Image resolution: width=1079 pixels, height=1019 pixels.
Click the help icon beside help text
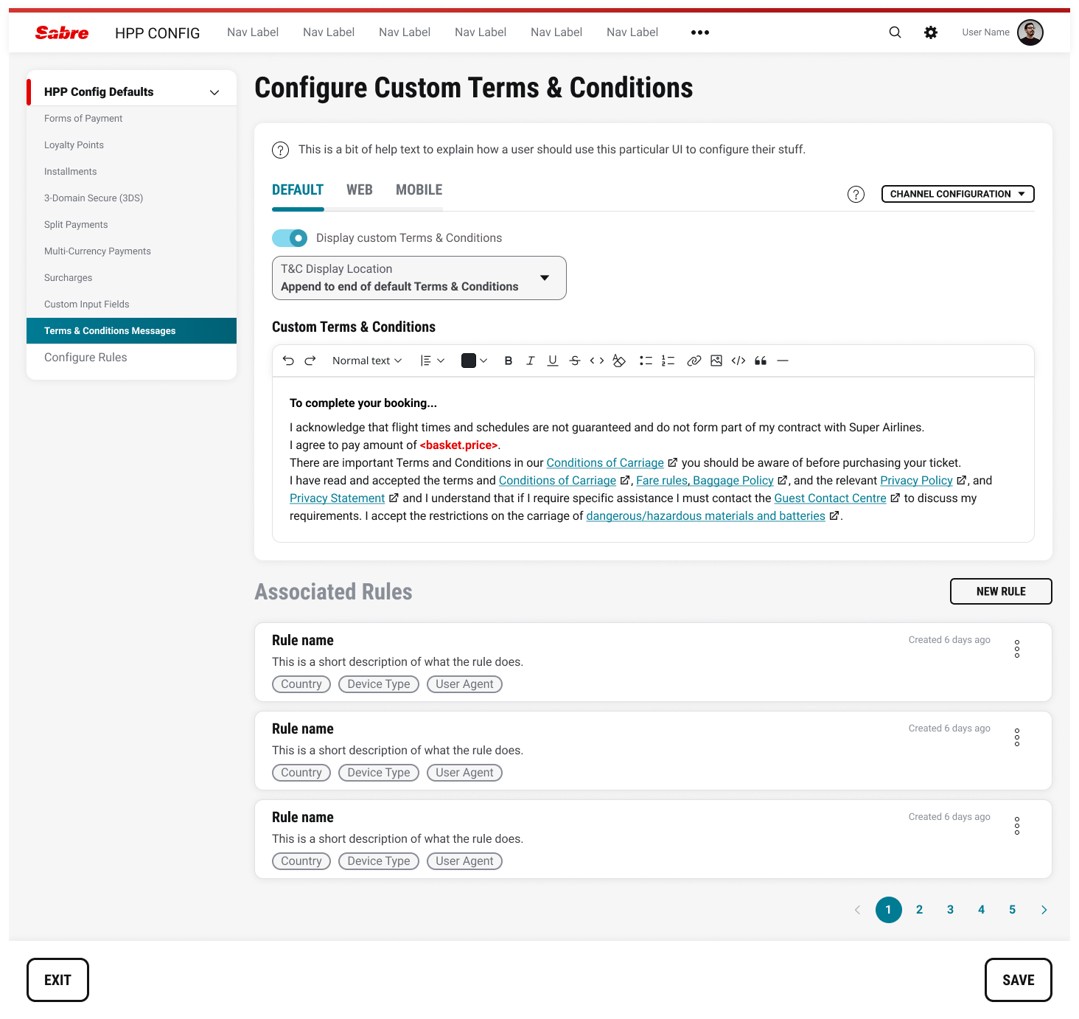click(281, 150)
